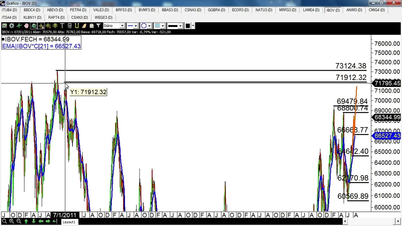The width and height of the screenshot is (402, 226).
Task: Select the horizontal lines drawing tool
Action: [x=48, y=26]
